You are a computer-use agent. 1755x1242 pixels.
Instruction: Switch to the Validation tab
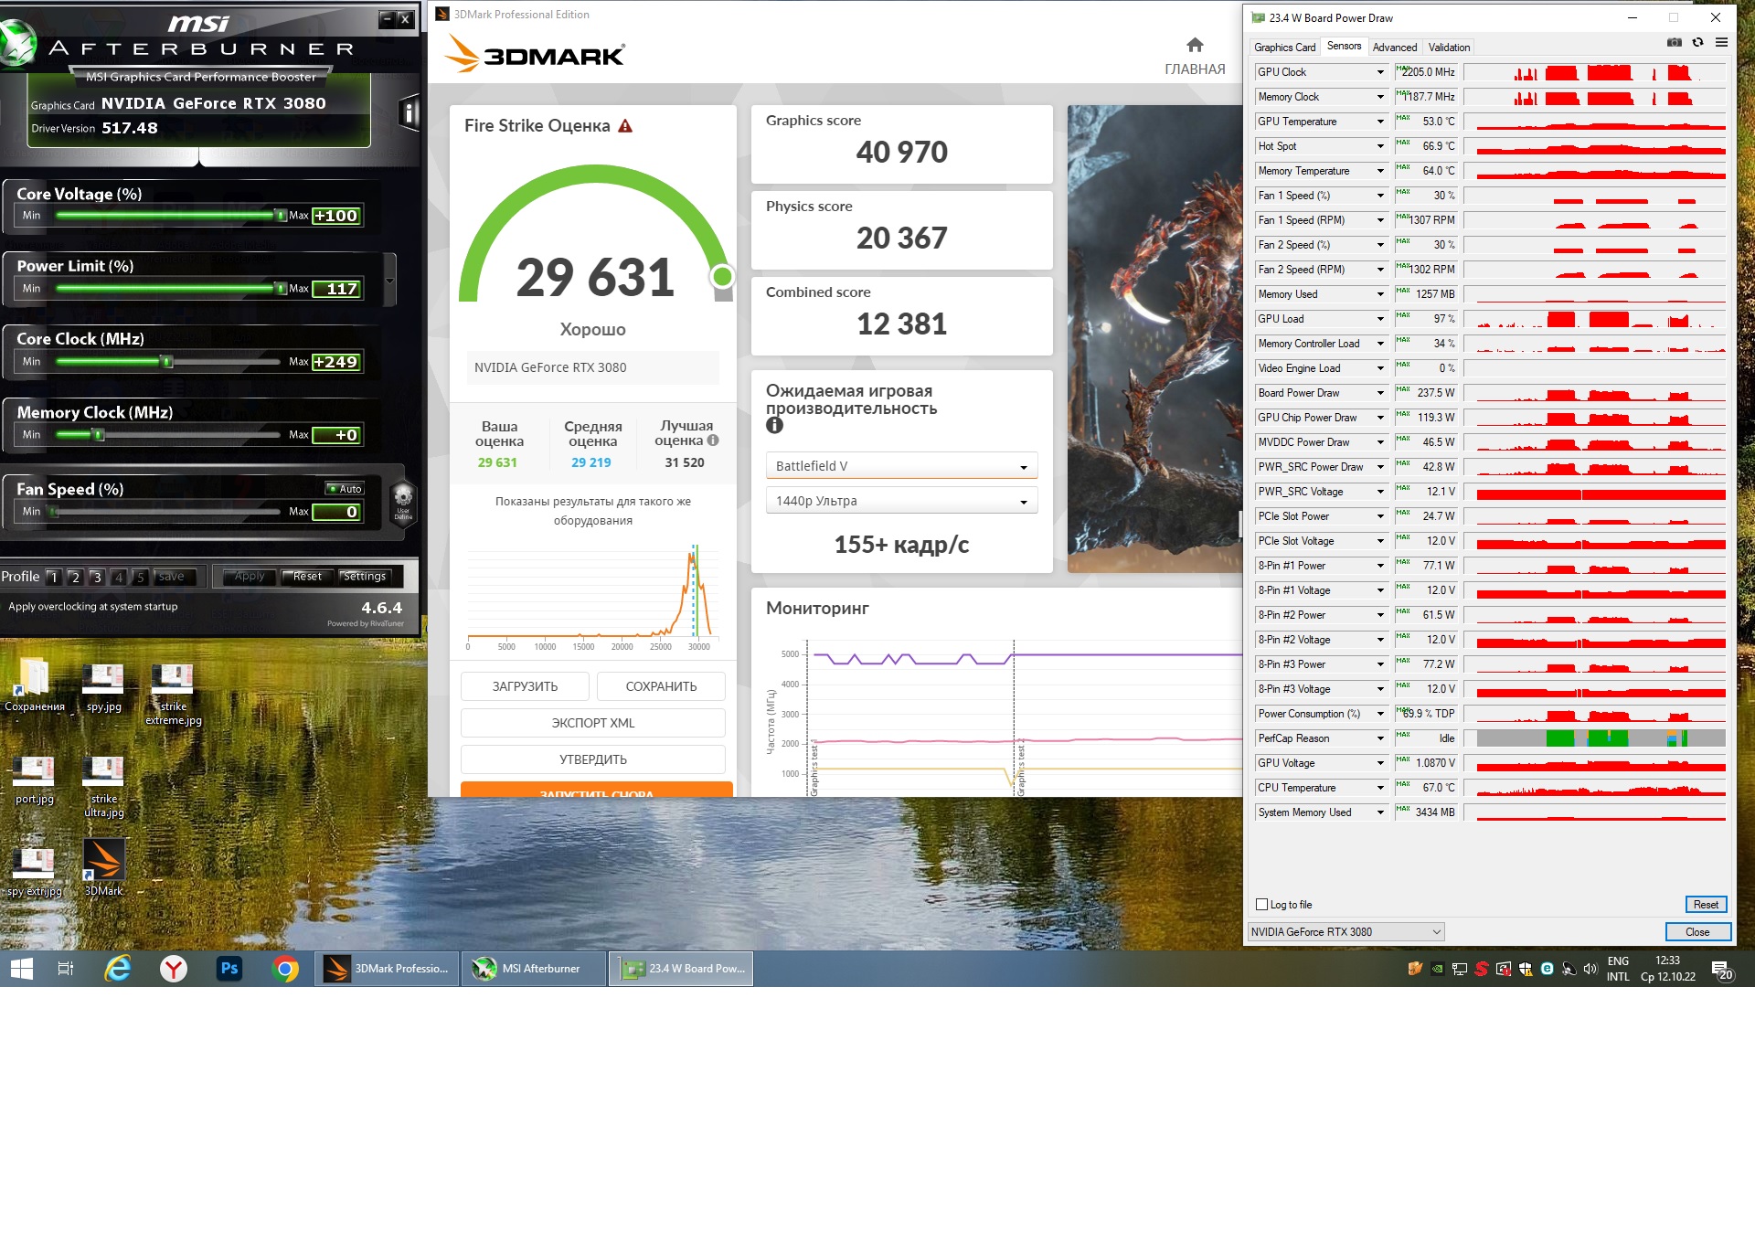(1449, 48)
